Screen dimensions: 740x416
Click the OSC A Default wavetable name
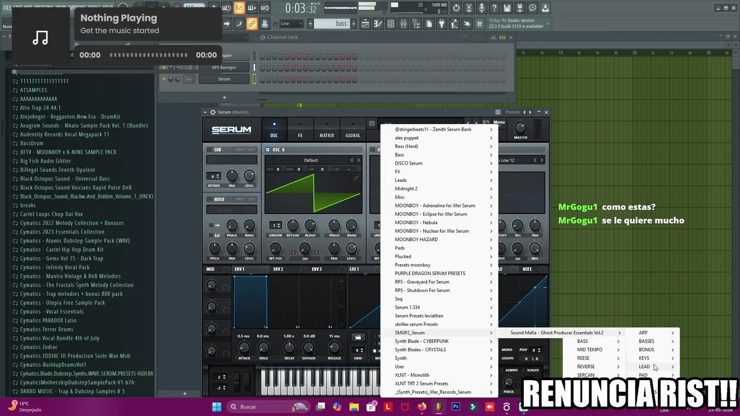point(311,160)
